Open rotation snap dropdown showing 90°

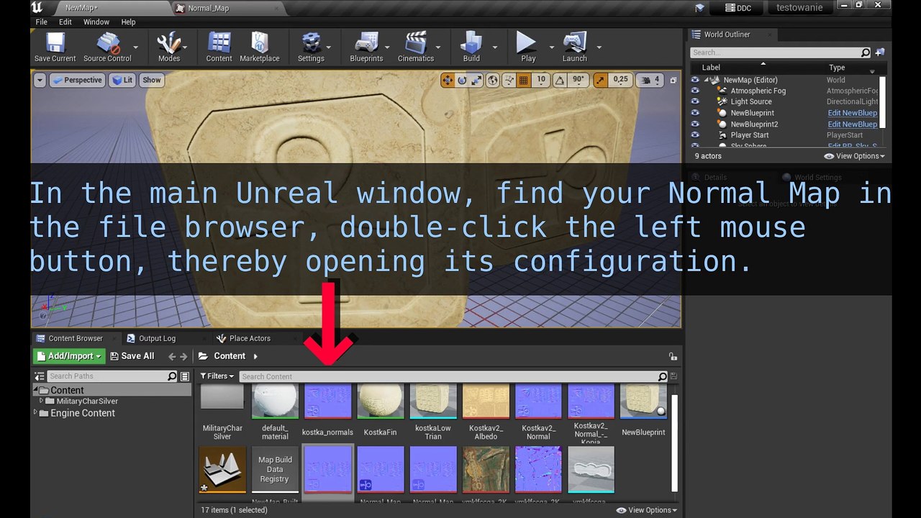[x=579, y=80]
